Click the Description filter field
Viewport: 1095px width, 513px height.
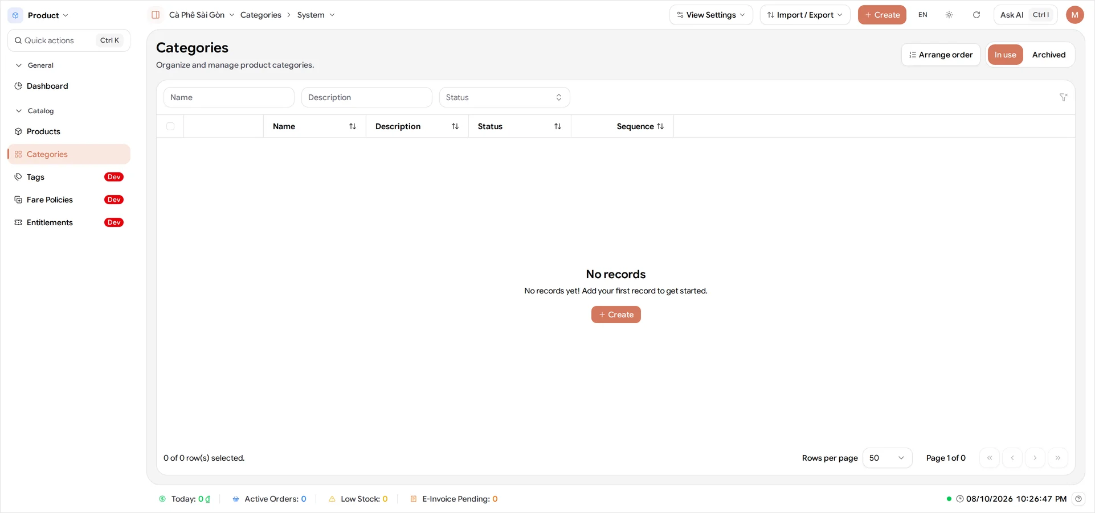[366, 97]
